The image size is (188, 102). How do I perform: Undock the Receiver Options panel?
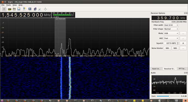pos(185,13)
